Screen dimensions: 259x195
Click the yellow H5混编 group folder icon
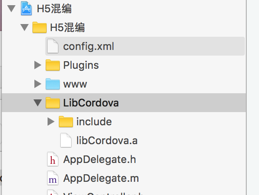click(39, 27)
